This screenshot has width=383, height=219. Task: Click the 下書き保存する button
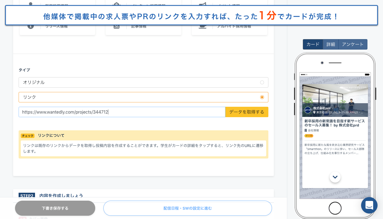[55, 208]
